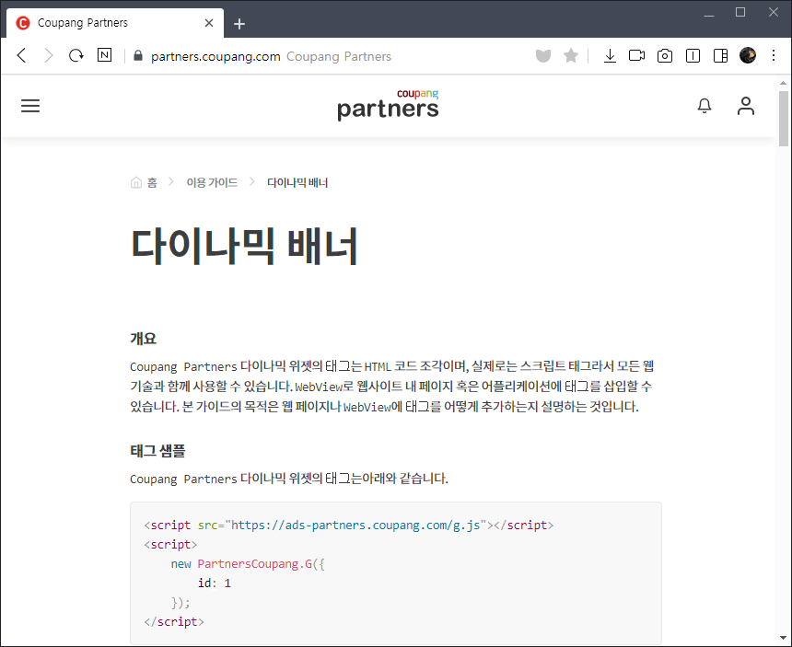Open the browser profile avatar
Screen dimensions: 792x647
click(x=748, y=55)
